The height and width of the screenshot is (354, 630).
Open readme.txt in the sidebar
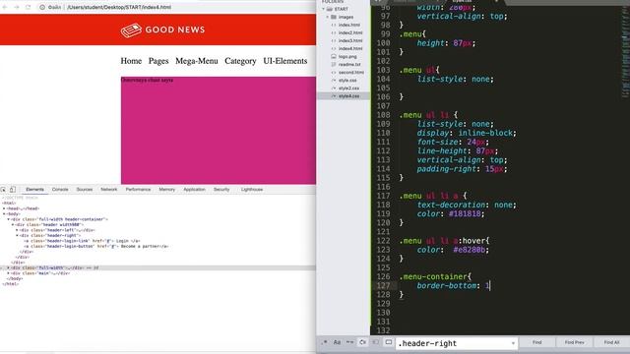[349, 65]
